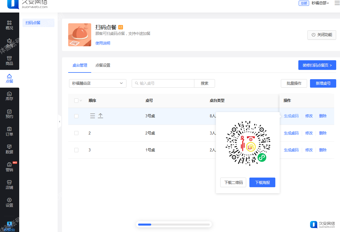Open the 营销 marketing sidebar icon
This screenshot has width=340, height=232.
pos(9,167)
